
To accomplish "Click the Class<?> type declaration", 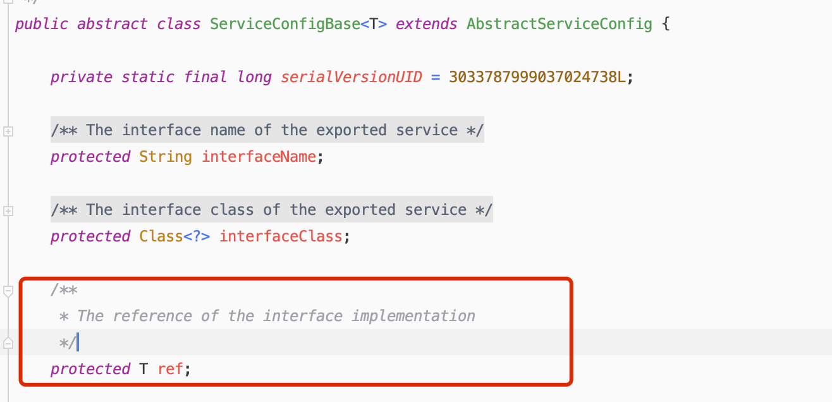I will [x=175, y=236].
